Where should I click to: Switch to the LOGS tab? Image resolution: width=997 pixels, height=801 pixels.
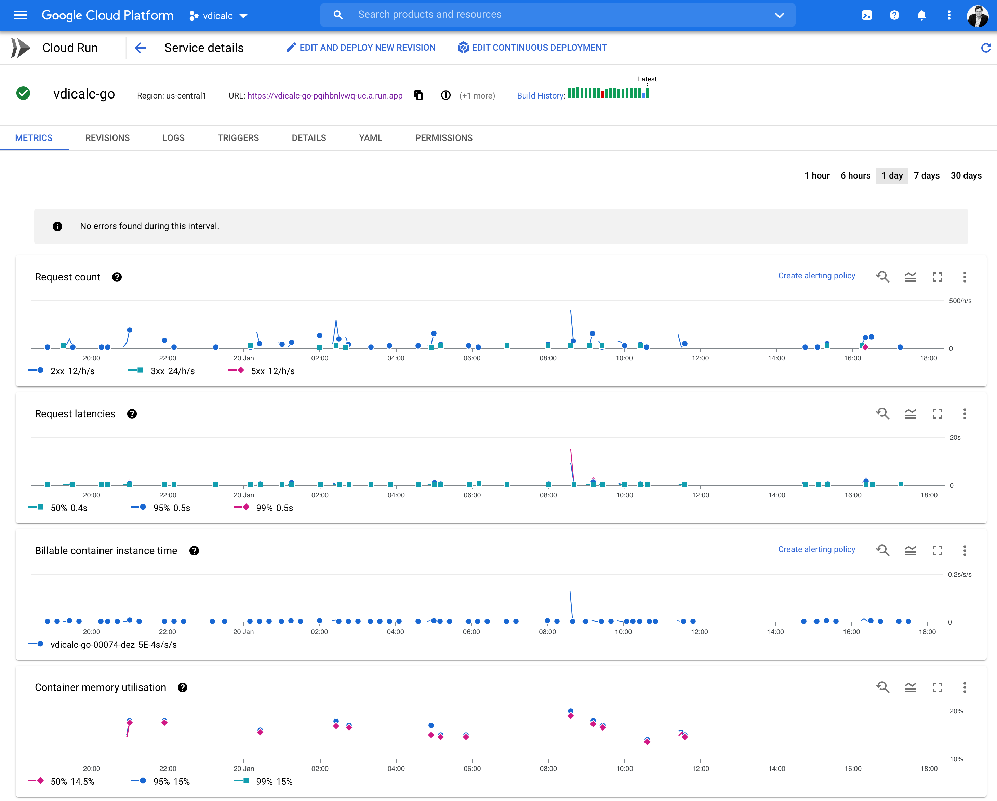[173, 138]
